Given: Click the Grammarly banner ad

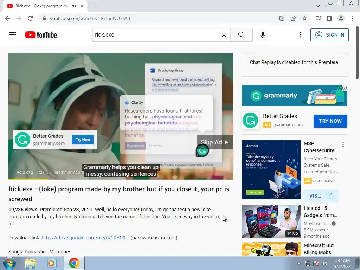Looking at the screenshot, I should pos(294,96).
